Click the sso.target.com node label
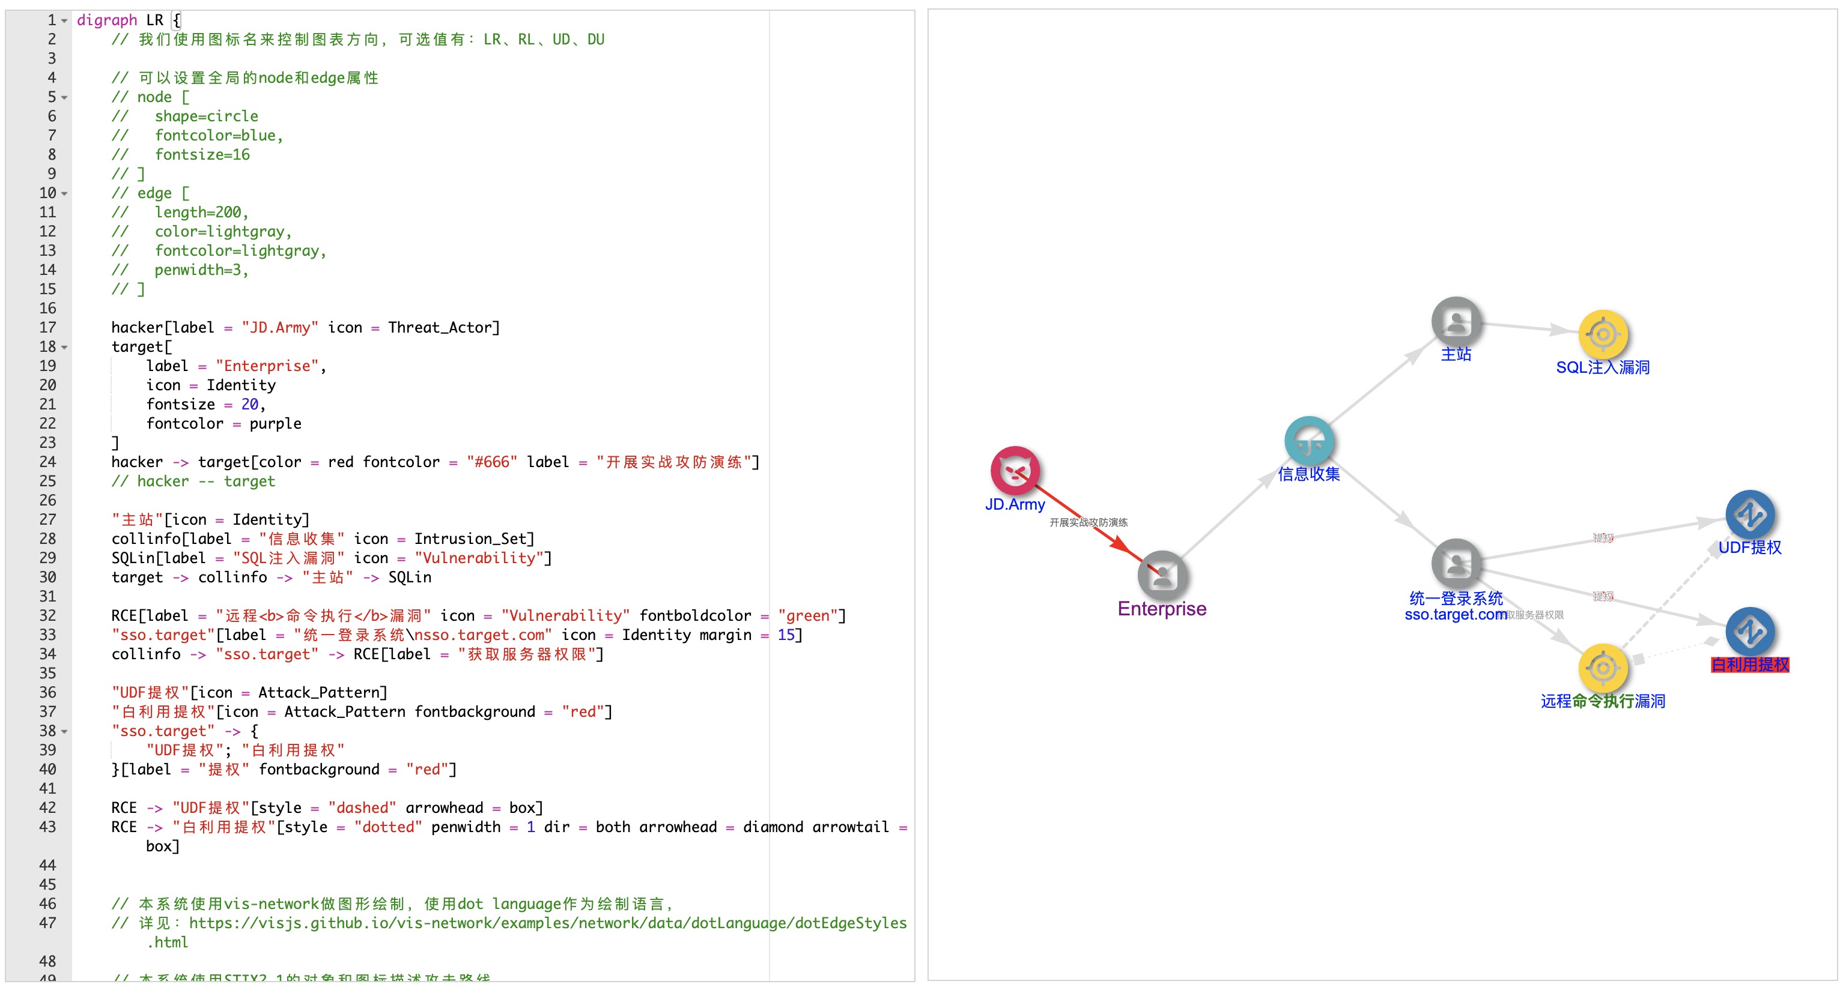 (x=1456, y=615)
